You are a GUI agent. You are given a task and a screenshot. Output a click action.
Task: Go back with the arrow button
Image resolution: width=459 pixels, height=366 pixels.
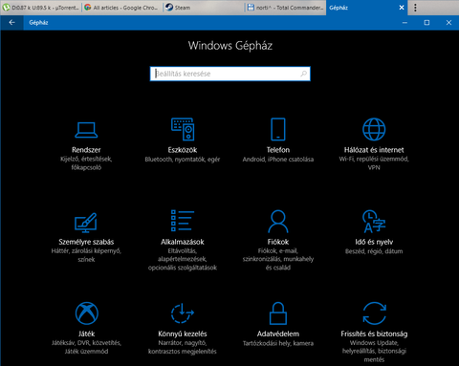click(11, 22)
